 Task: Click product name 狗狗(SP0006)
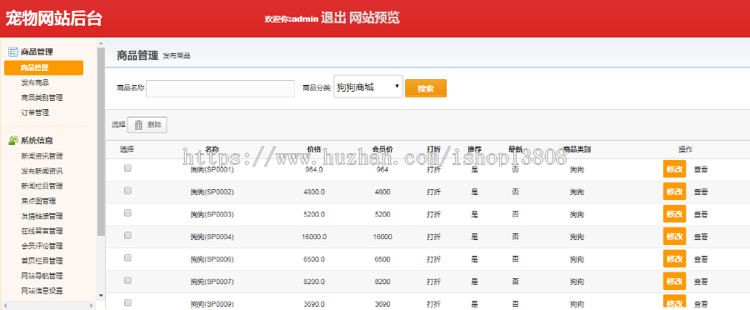(x=212, y=259)
